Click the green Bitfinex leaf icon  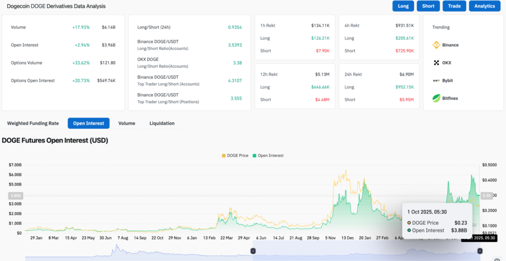pos(436,98)
